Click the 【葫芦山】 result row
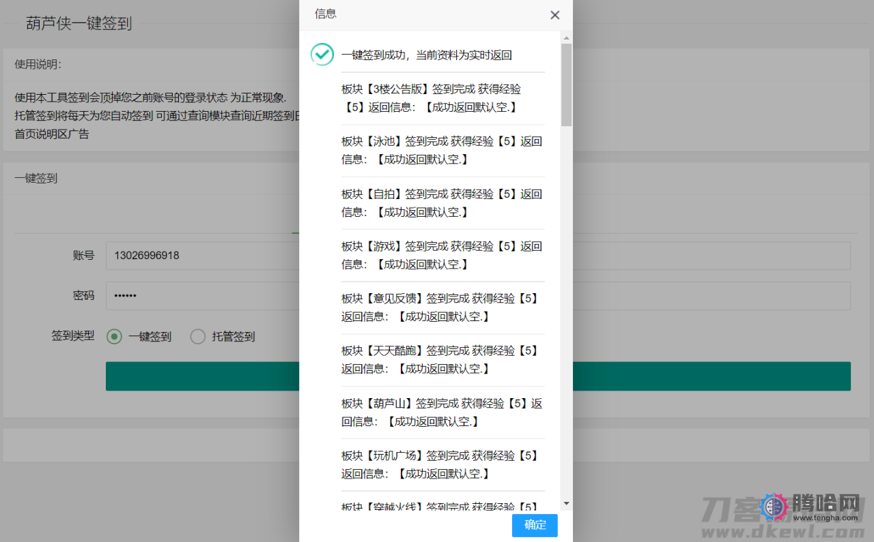 tap(443, 412)
